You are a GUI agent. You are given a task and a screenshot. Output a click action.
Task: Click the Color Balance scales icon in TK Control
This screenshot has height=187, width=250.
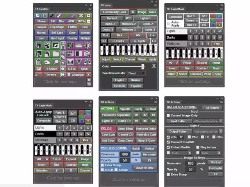(x=87, y=62)
